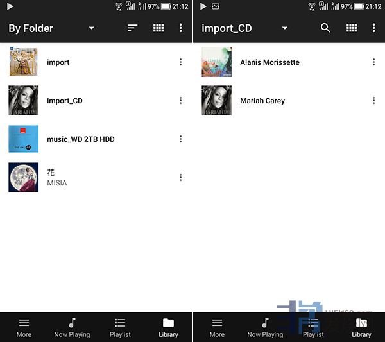
Task: Open options for the import folder
Action: tap(181, 62)
